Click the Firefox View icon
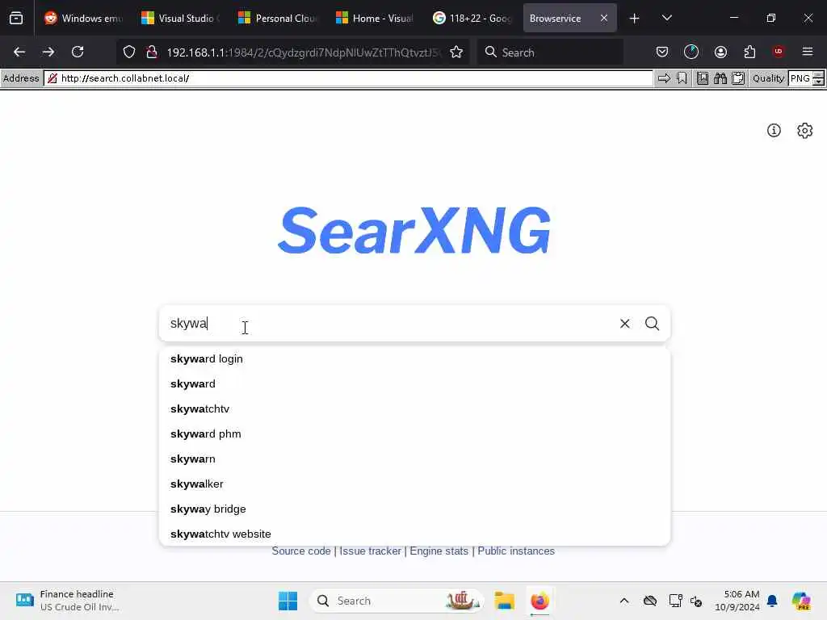 16,19
